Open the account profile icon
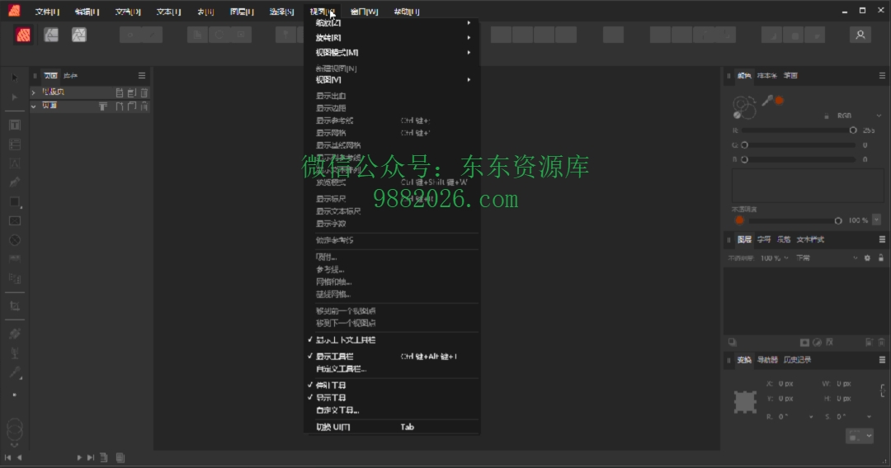 point(860,35)
